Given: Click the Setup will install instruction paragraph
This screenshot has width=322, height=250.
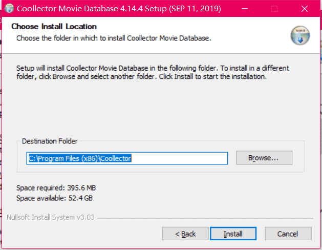Looking at the screenshot, I should coord(153,72).
